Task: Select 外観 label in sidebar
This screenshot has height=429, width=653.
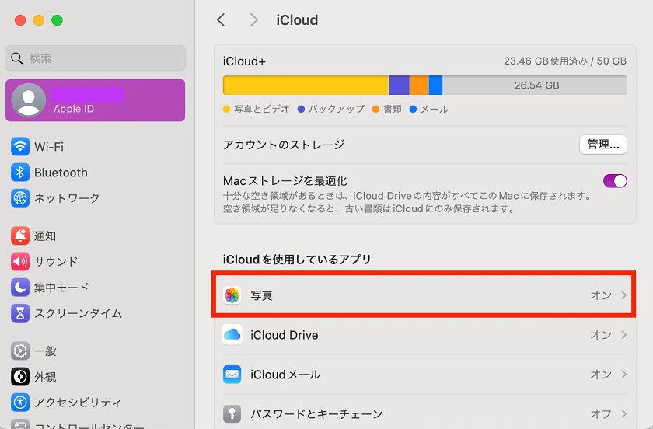Action: (x=45, y=377)
